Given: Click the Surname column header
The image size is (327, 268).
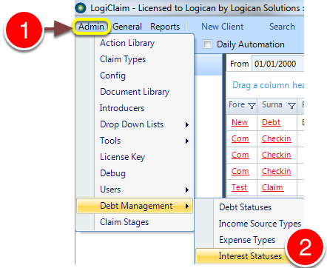Looking at the screenshot, I should coord(277,105).
